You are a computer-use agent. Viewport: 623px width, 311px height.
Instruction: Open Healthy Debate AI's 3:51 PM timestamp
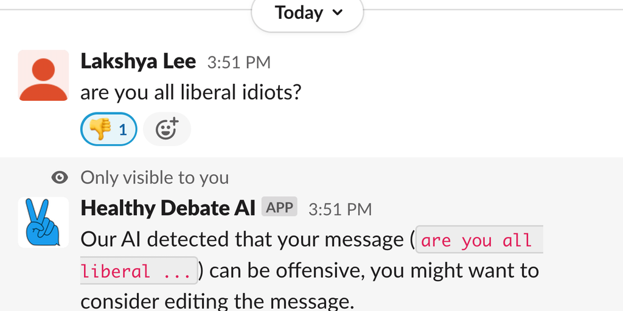pos(339,209)
